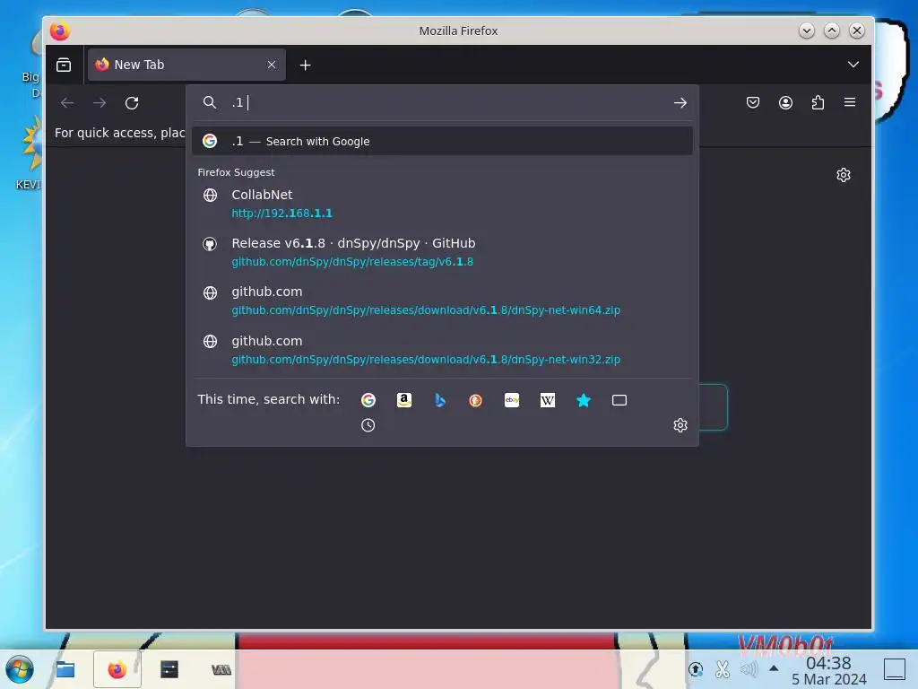Open the updates tray icon

[696, 668]
